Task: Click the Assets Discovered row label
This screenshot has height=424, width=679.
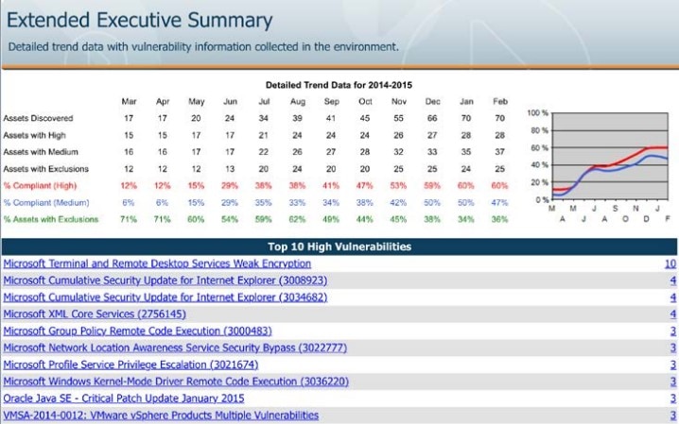Action: click(38, 118)
